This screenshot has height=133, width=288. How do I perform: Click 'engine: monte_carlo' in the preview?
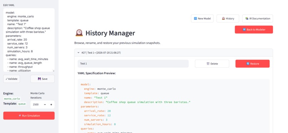100,89
